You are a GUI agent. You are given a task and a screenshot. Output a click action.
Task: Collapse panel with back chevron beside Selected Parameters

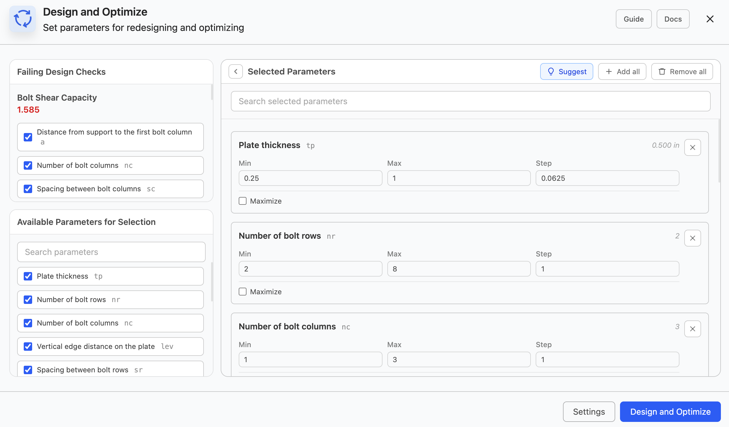(236, 71)
